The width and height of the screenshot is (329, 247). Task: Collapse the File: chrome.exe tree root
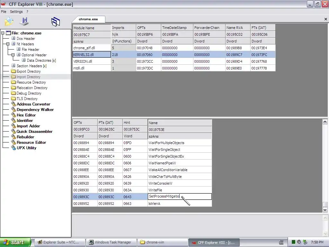[x=3, y=33]
